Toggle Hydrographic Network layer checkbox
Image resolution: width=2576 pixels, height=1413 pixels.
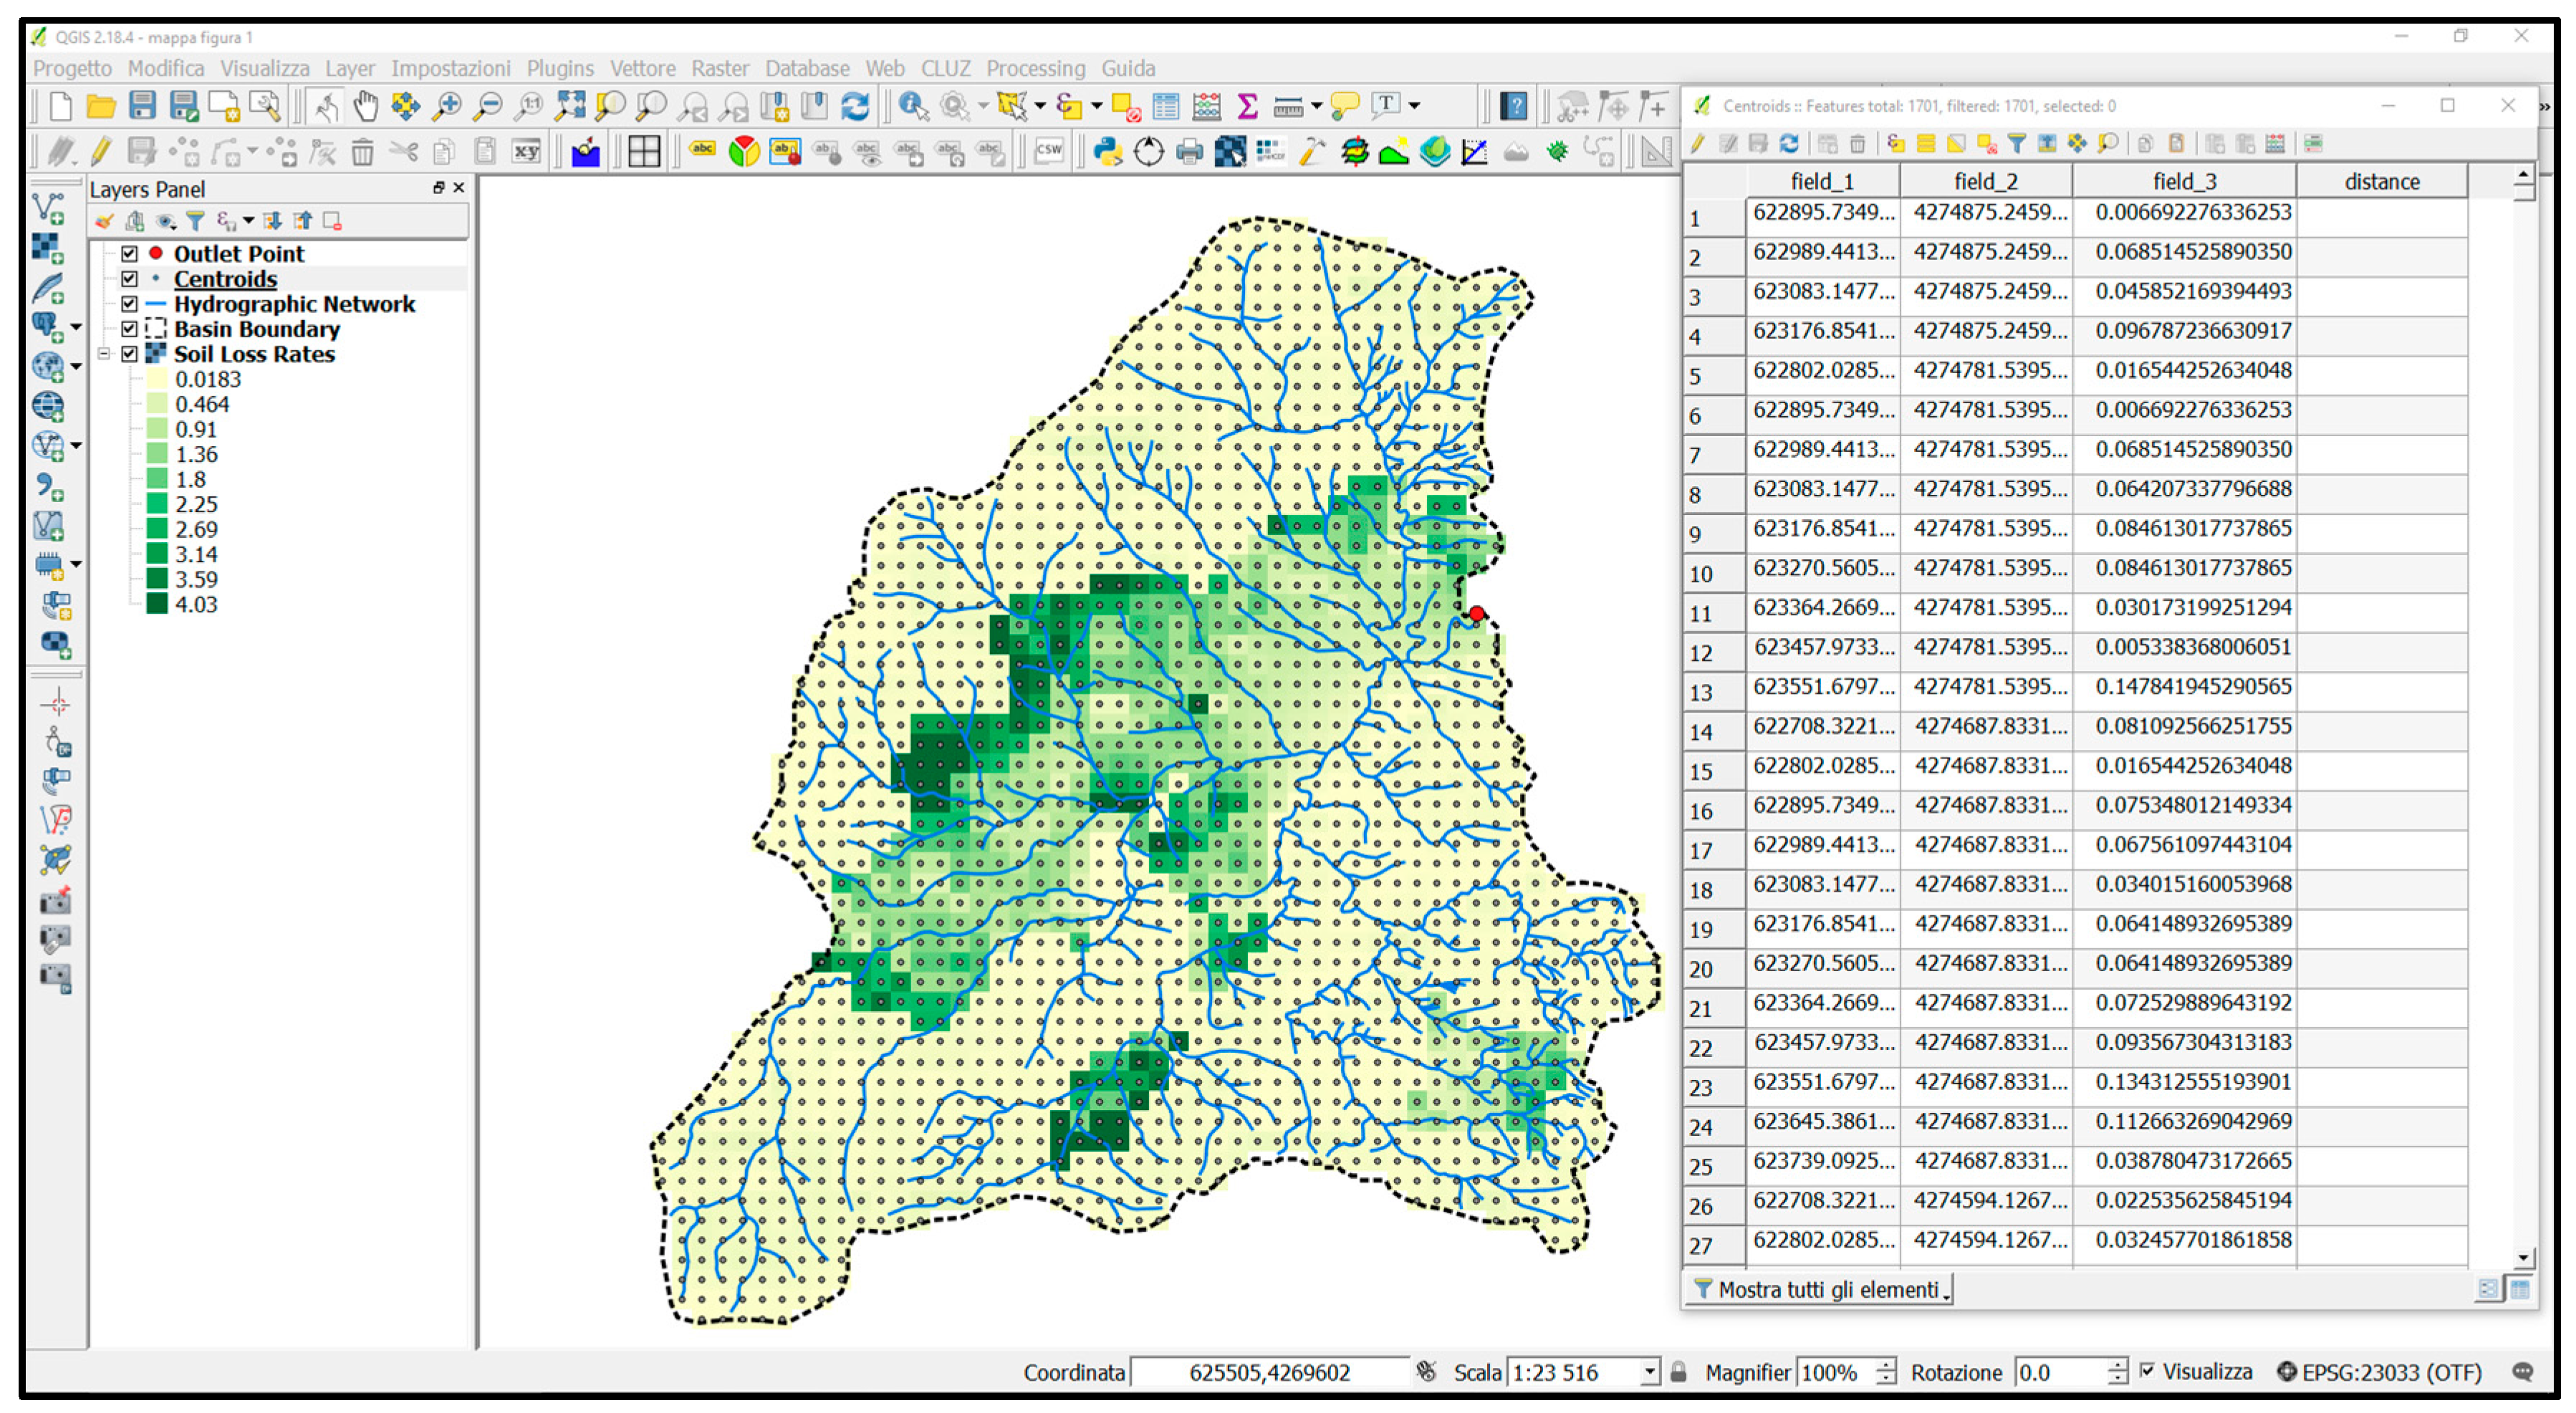click(x=130, y=304)
